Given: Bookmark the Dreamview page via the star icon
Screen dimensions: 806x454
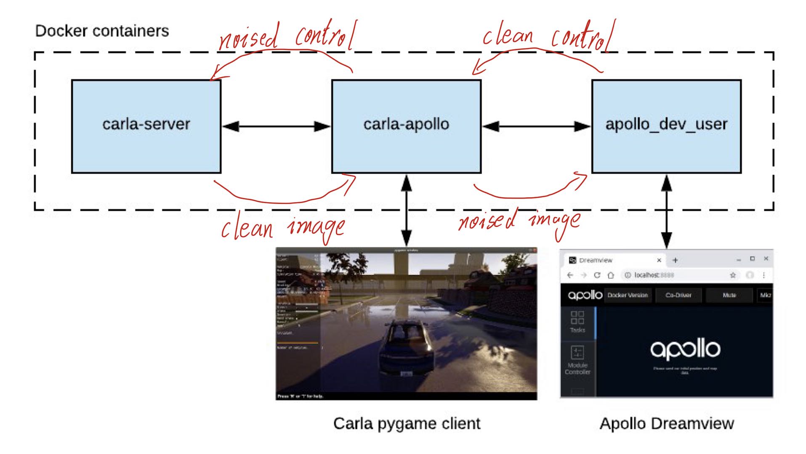Looking at the screenshot, I should [732, 275].
